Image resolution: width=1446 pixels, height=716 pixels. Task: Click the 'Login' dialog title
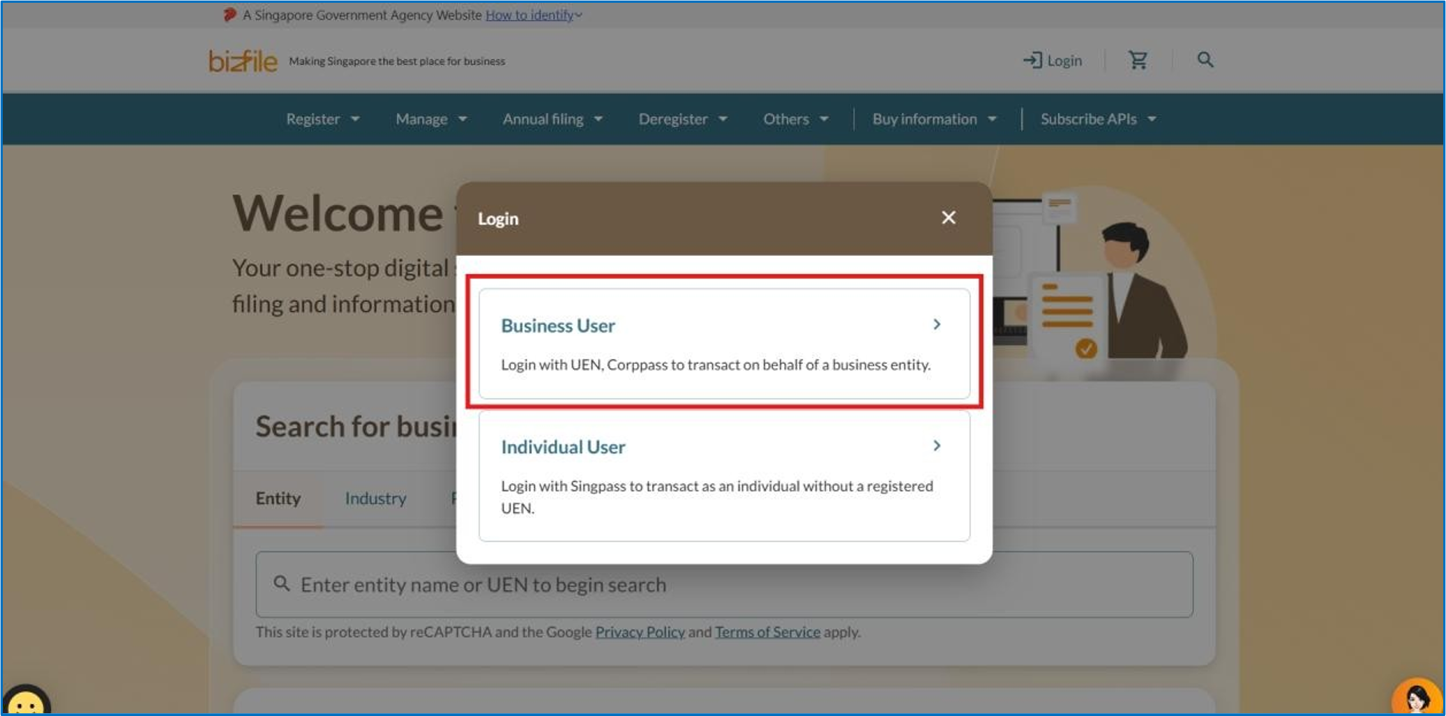click(x=498, y=219)
